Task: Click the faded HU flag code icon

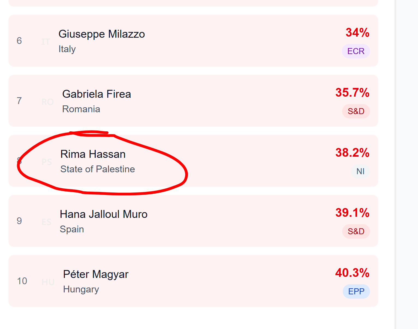Action: click(48, 282)
